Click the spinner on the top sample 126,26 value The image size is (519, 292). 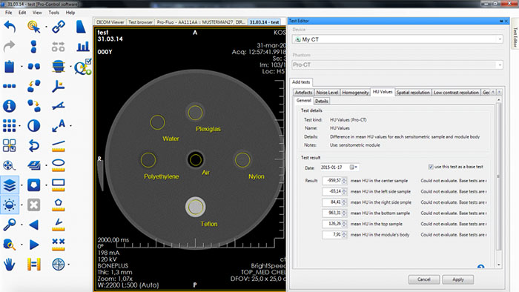click(345, 224)
